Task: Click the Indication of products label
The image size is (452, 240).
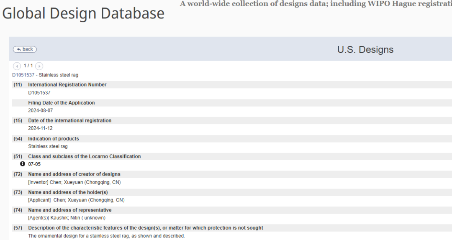Action: [x=53, y=139]
